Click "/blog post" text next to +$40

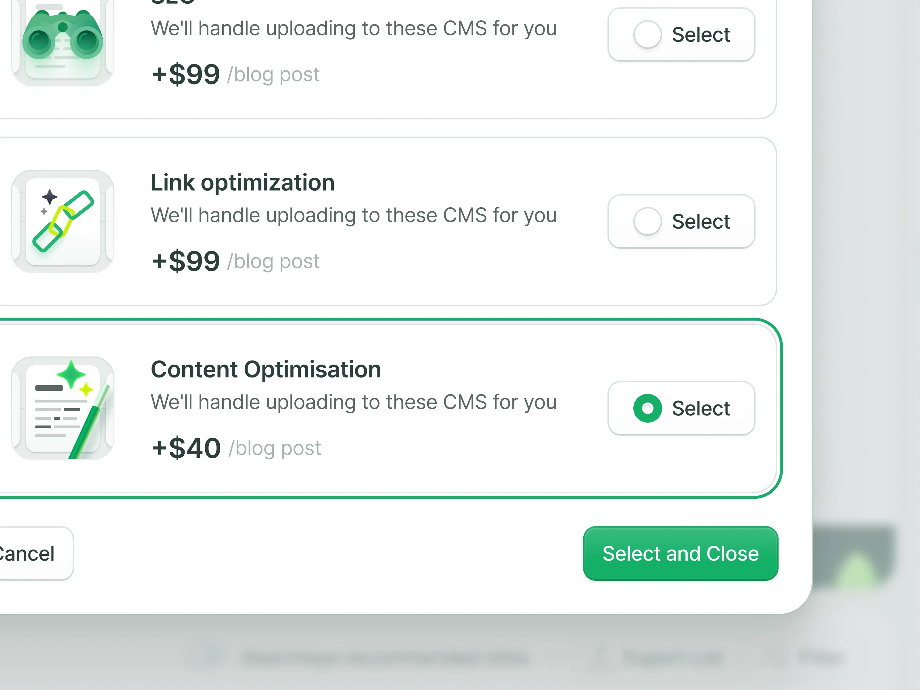pos(275,448)
